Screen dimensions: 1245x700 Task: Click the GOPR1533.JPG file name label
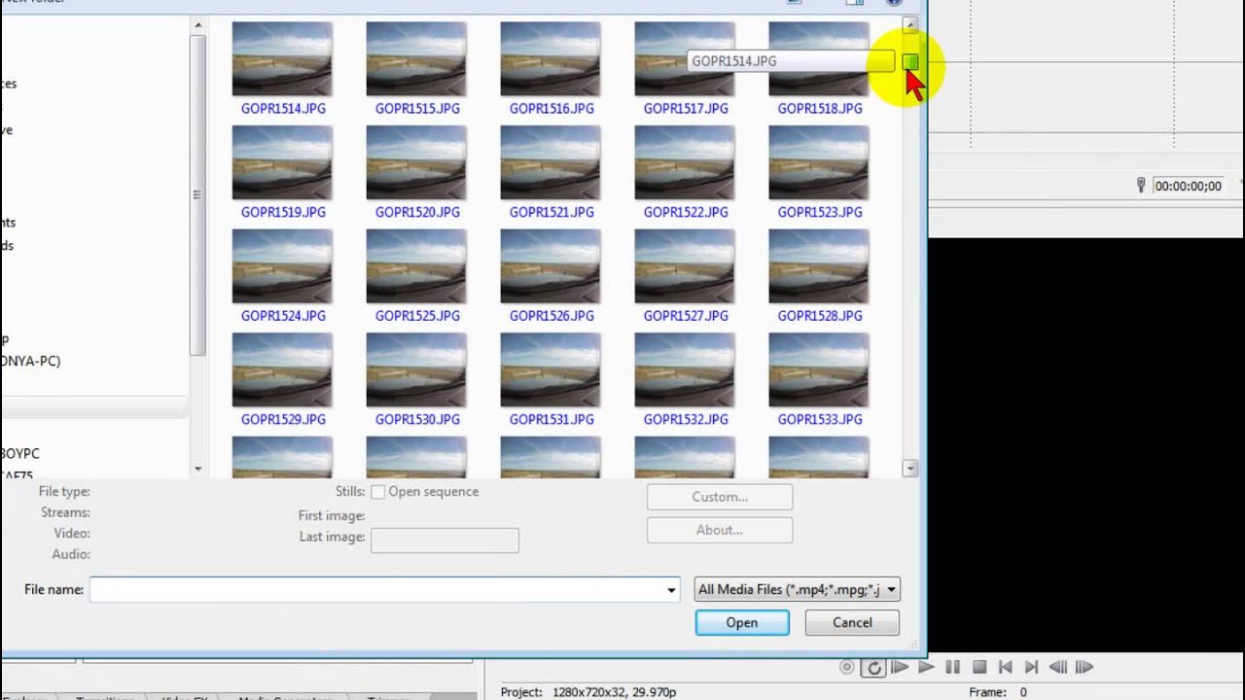click(x=820, y=420)
